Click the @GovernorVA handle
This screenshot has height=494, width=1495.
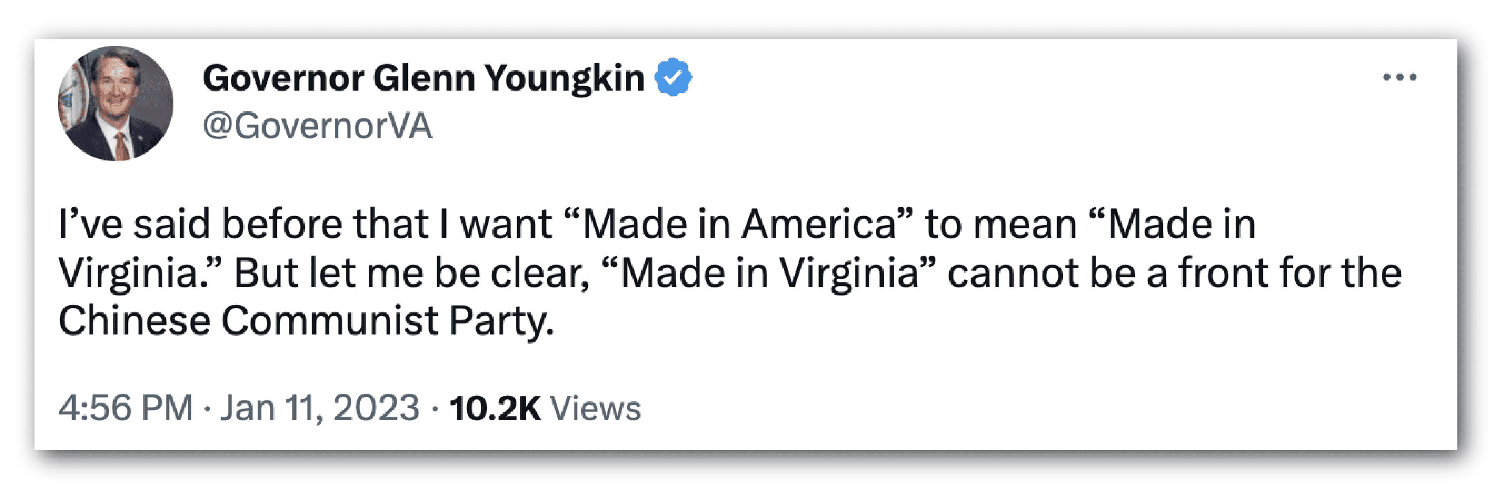(318, 126)
